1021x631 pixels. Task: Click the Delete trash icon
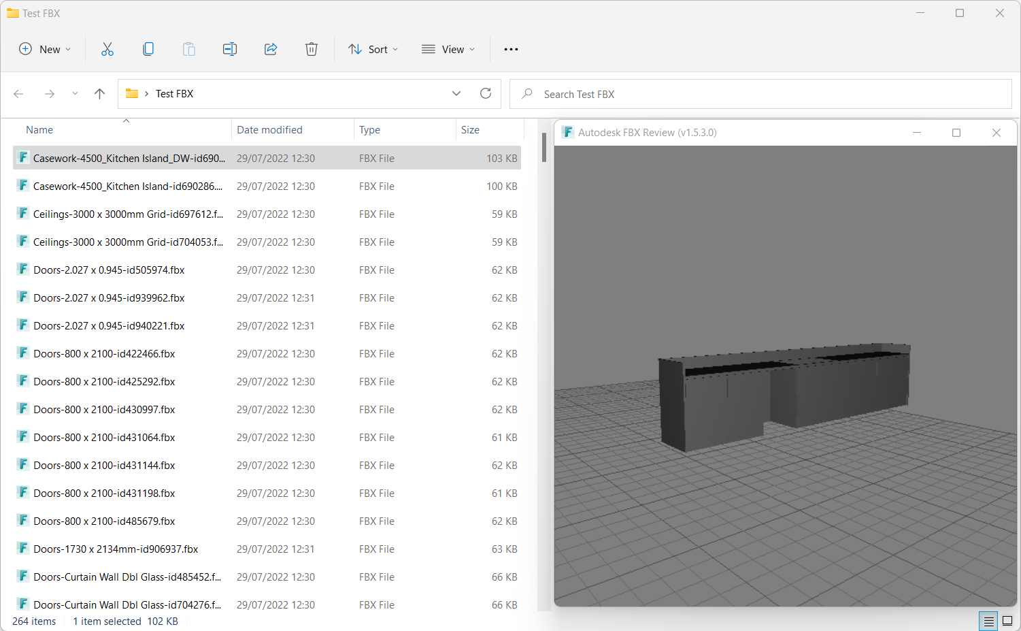click(312, 49)
